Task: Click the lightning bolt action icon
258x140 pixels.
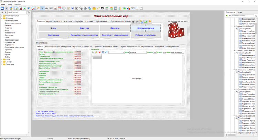Action: [150, 22]
